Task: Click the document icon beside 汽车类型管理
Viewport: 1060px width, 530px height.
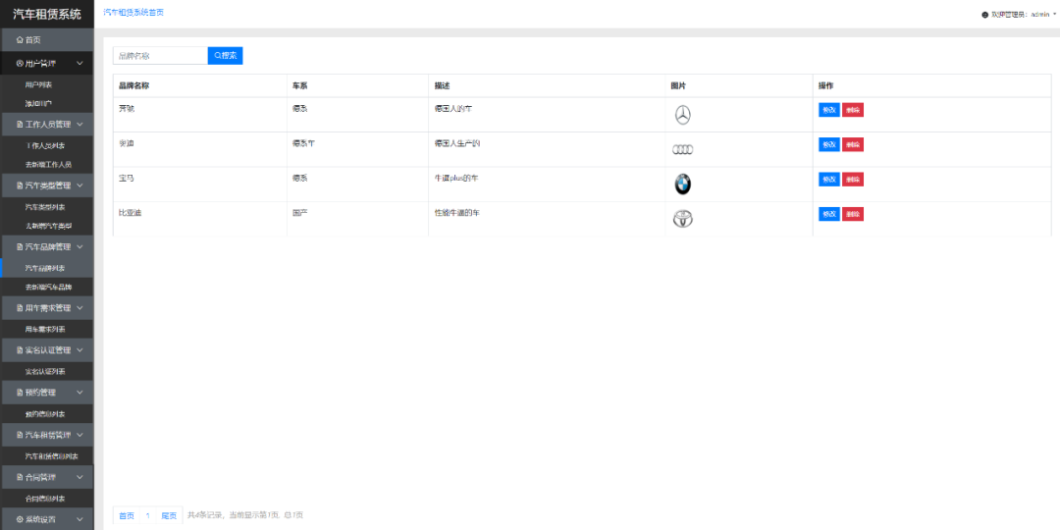Action: coord(20,185)
